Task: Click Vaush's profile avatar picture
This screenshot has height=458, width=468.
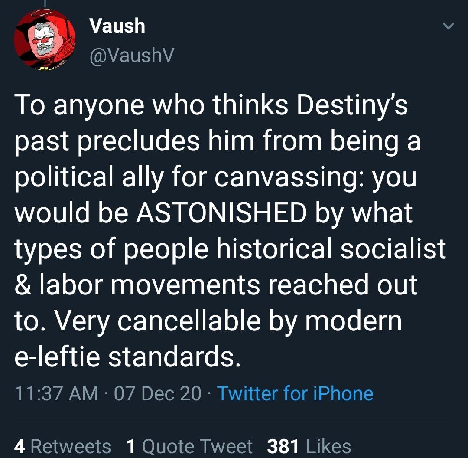Action: [x=45, y=39]
